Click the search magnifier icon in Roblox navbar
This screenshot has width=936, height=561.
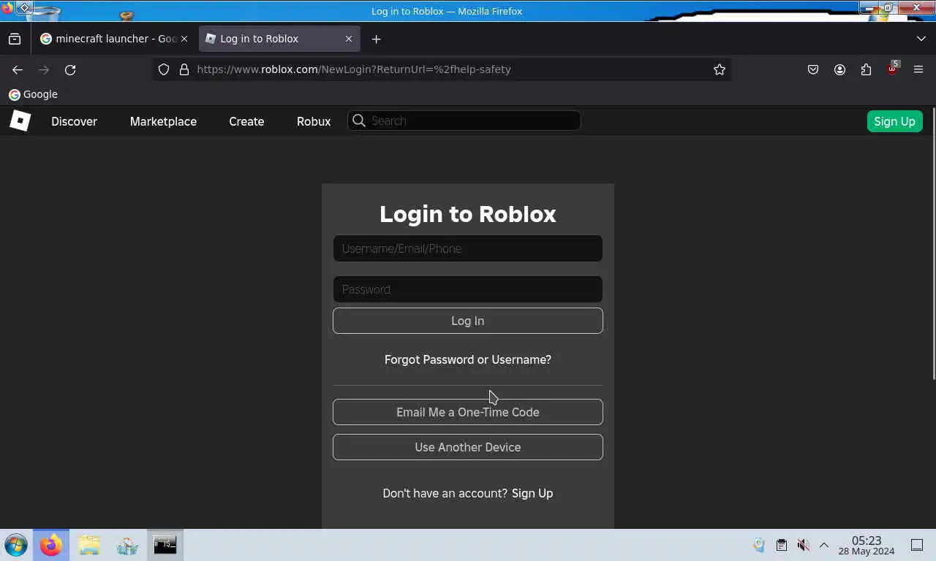(358, 121)
